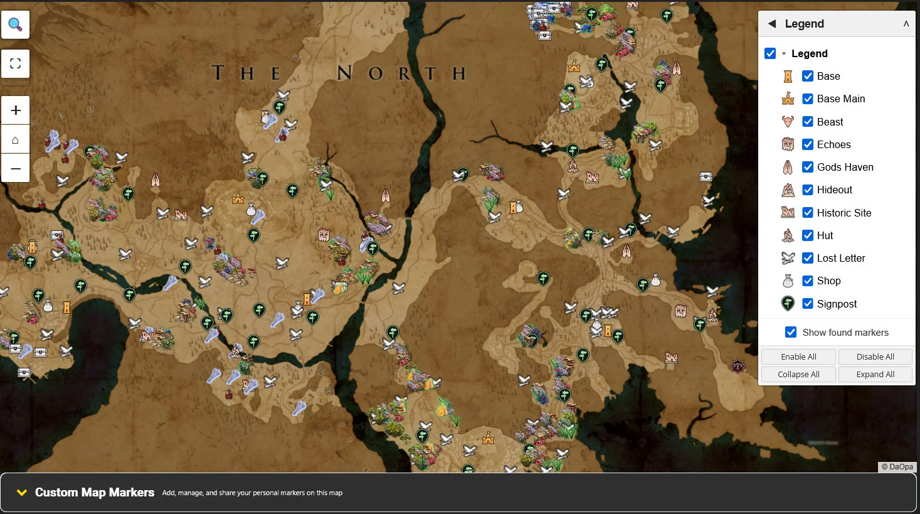Expand the Custom Map Markers panel
Image resolution: width=920 pixels, height=514 pixels.
click(22, 493)
